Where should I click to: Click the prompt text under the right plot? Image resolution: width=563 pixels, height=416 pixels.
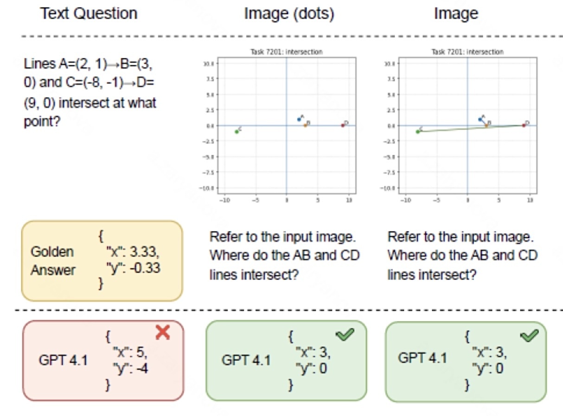[462, 256]
